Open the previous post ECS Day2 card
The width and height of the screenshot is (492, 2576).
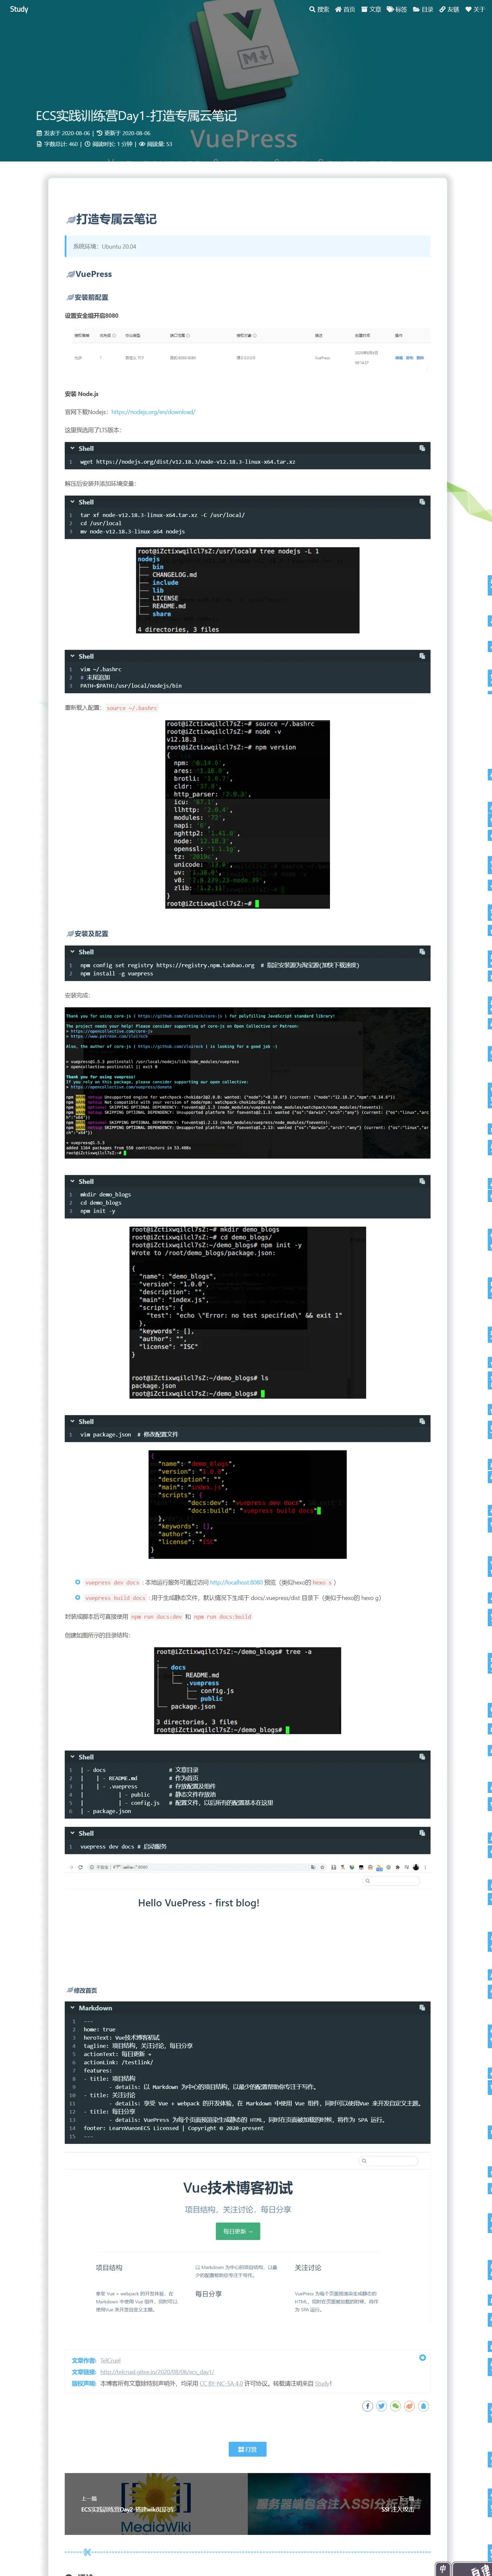click(x=156, y=2504)
